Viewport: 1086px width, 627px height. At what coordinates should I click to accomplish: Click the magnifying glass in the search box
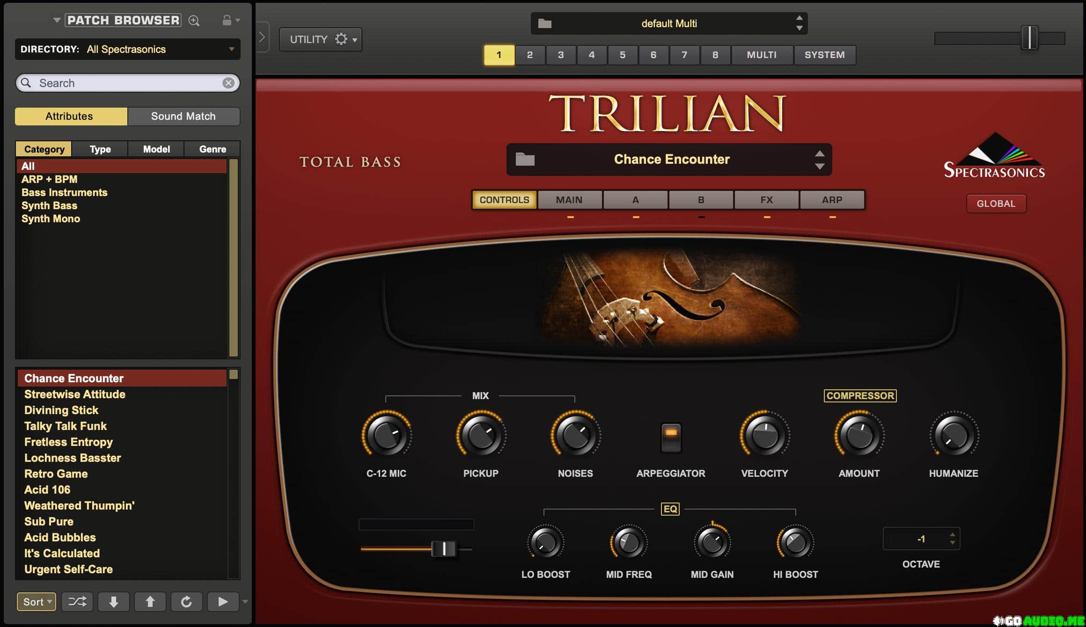click(x=26, y=83)
